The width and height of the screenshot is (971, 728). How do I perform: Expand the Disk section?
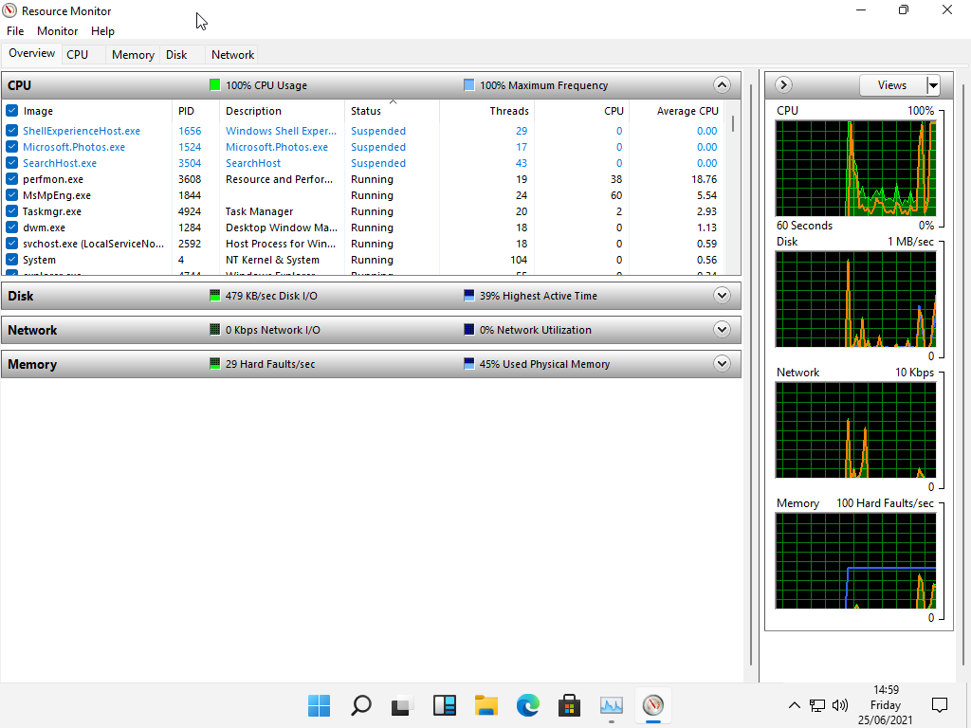click(x=722, y=296)
